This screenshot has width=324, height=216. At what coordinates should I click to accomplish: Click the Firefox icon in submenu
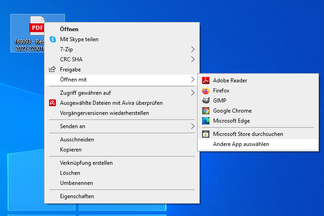click(x=206, y=90)
